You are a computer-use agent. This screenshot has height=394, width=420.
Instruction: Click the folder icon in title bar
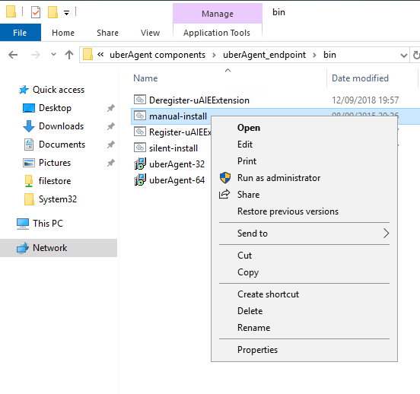pos(11,11)
